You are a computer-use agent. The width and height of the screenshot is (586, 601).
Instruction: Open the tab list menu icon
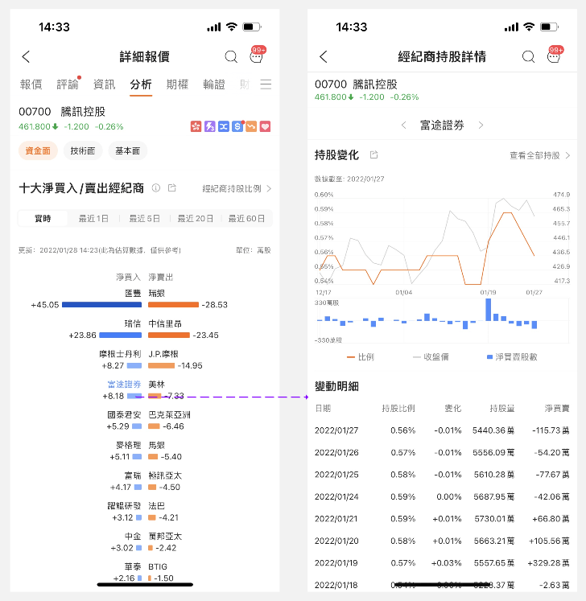pyautogui.click(x=266, y=84)
